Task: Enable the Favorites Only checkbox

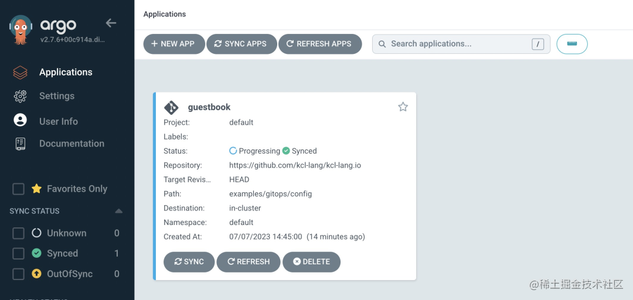Action: tap(19, 189)
